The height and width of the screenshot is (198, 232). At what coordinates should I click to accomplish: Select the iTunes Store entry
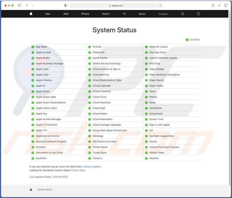100,153
